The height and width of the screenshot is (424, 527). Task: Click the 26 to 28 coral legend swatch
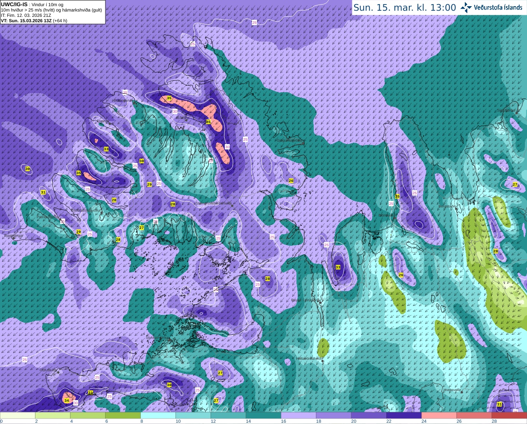[475, 415]
